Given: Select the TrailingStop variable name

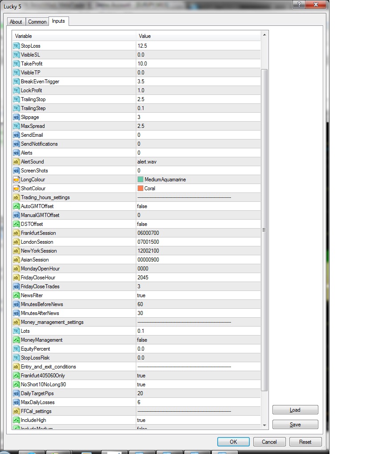Looking at the screenshot, I should (33, 99).
